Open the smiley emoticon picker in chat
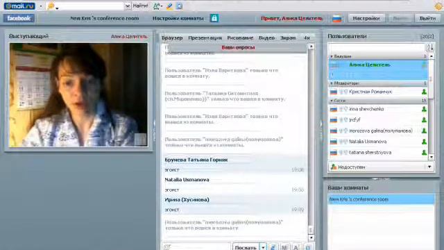444x250 pixels. coord(167,247)
